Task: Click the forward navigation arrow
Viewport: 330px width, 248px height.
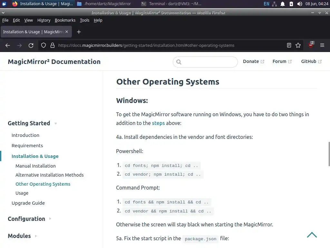Action: pyautogui.click(x=19, y=45)
